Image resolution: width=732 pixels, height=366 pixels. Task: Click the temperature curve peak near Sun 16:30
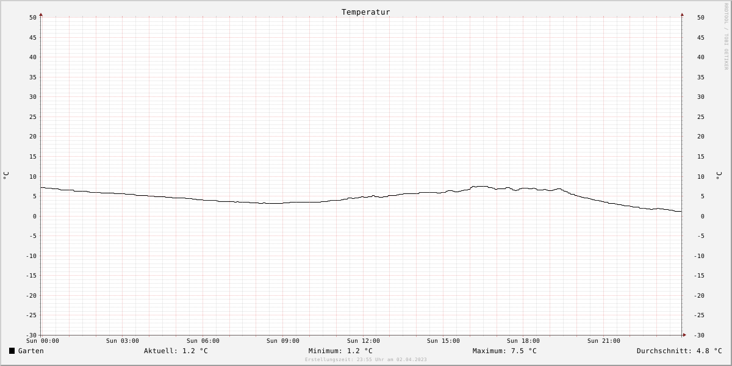[481, 186]
